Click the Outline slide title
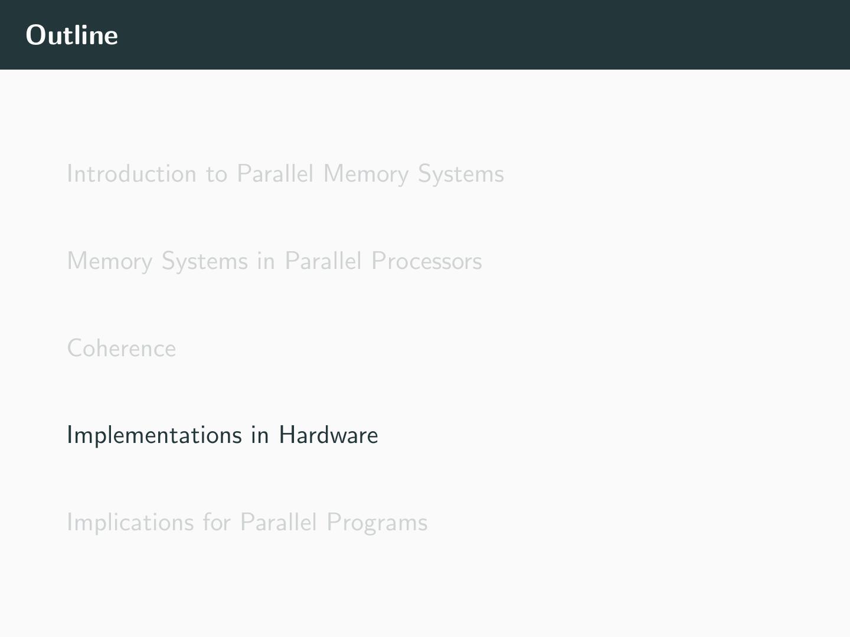Viewport: 850px width, 637px height. pos(72,35)
